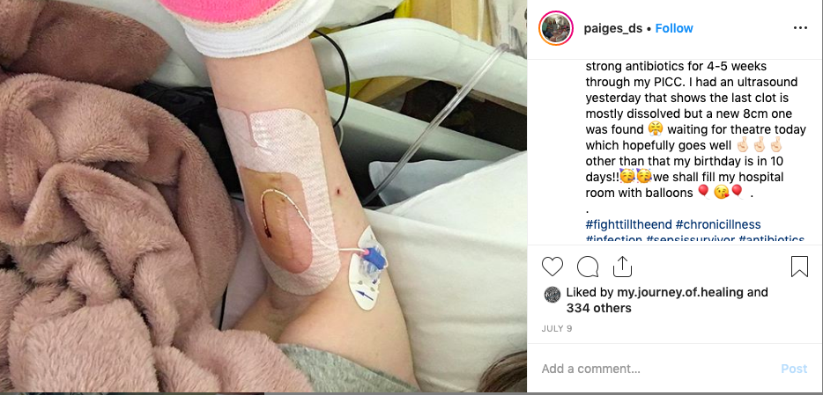Share the post using the share icon
The image size is (823, 395).
622,267
